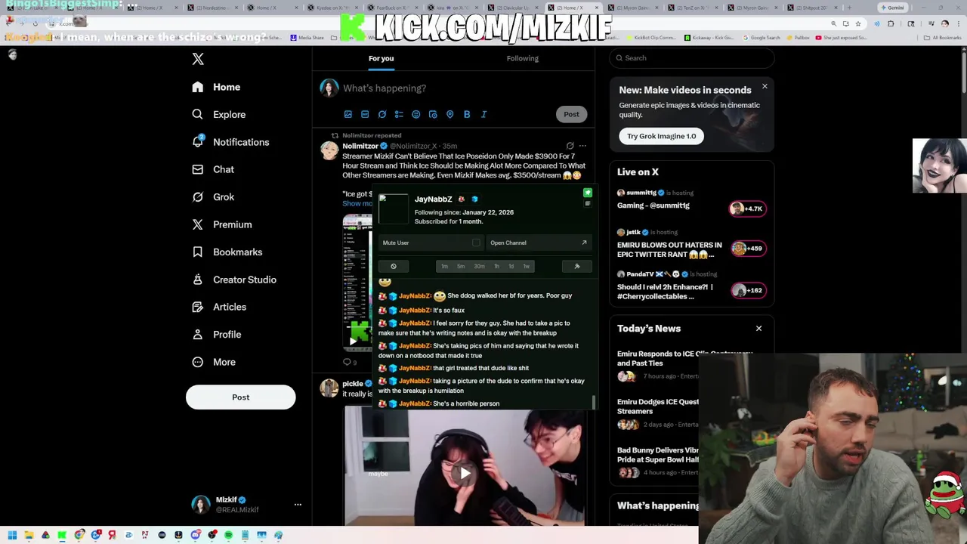The image size is (967, 544).
Task: Select the 1m timeout duration
Action: click(x=444, y=266)
